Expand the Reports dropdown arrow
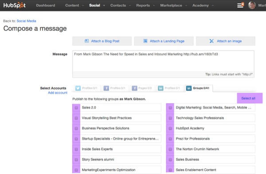 (154, 5)
